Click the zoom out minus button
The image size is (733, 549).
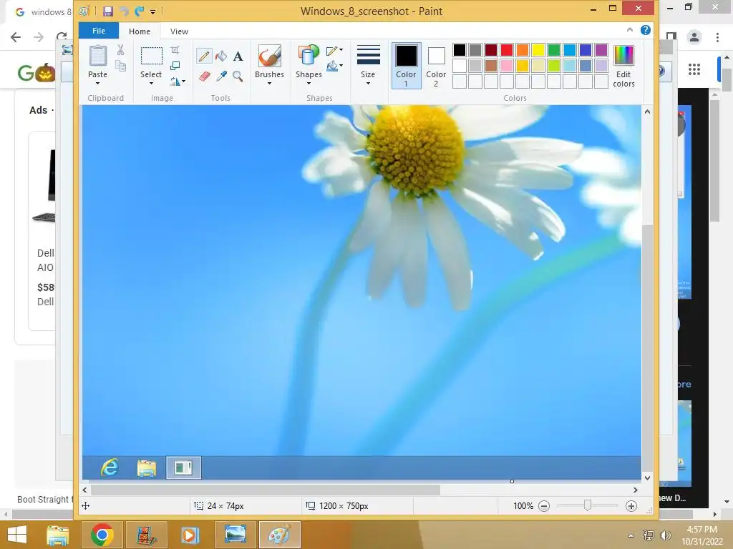click(x=544, y=506)
